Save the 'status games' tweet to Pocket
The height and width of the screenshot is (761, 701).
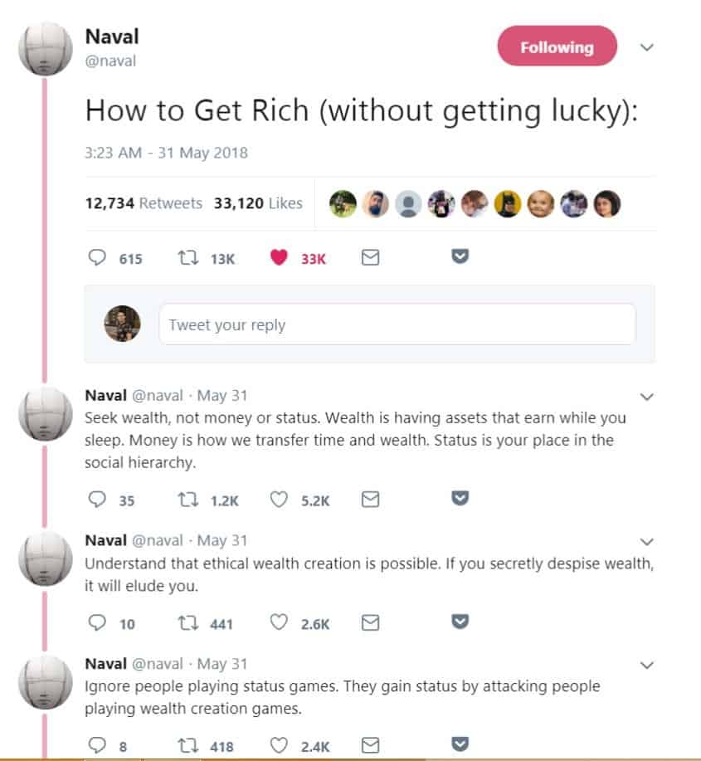(460, 744)
